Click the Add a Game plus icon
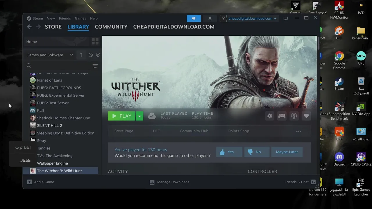The image size is (372, 209). [x=29, y=182]
